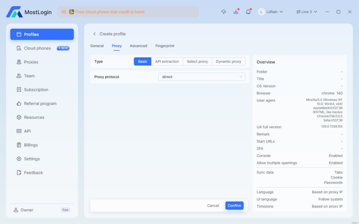Screen dimensions: 359x224
Task: Click the back arrow beside Create profile
Action: [94, 34]
